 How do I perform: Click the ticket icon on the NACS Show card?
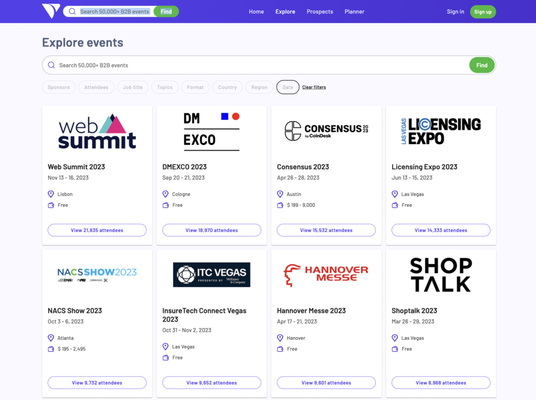[50, 349]
